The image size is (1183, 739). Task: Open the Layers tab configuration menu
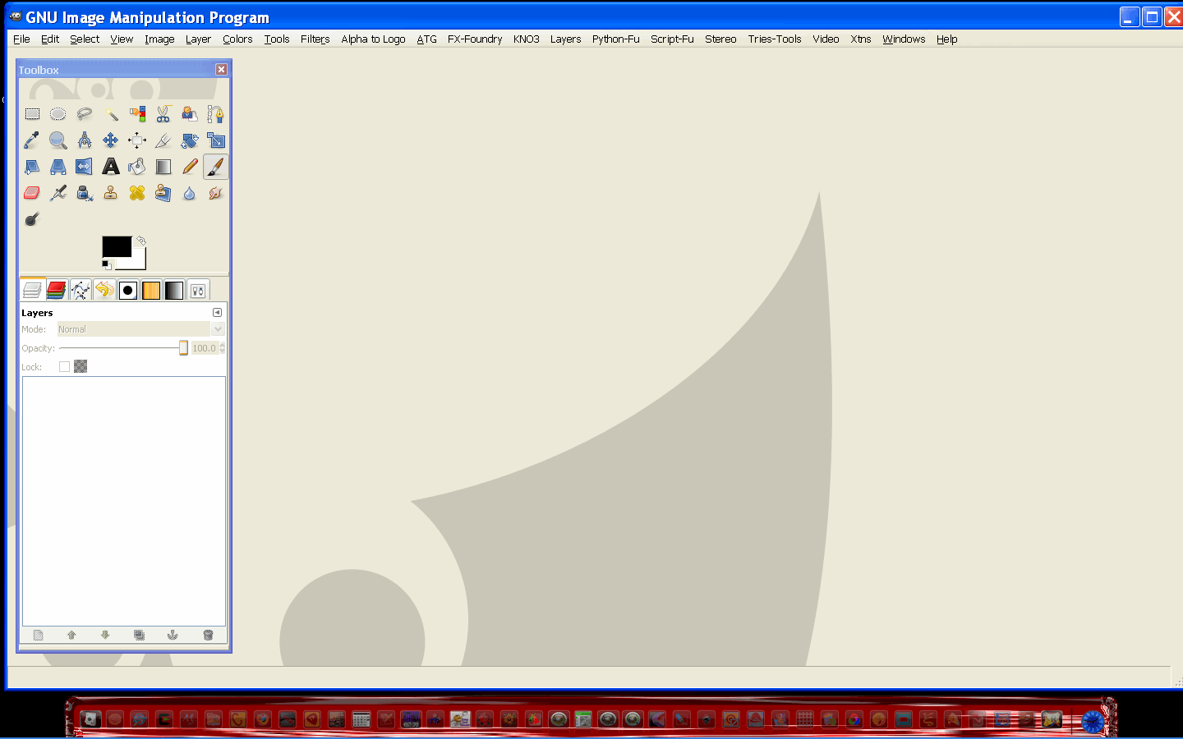pos(217,313)
